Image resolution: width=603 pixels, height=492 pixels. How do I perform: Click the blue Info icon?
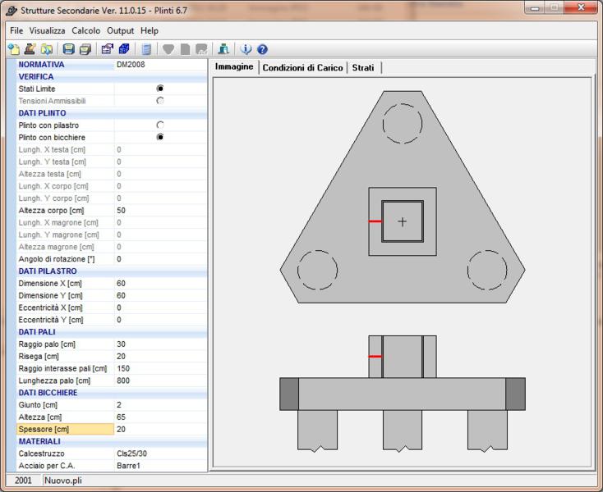[246, 49]
